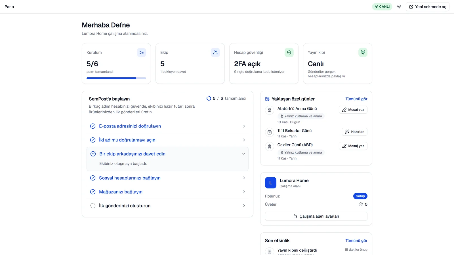Image resolution: width=454 pixels, height=255 pixels.
Task: Click the Kurulum progress bar
Action: click(116, 78)
